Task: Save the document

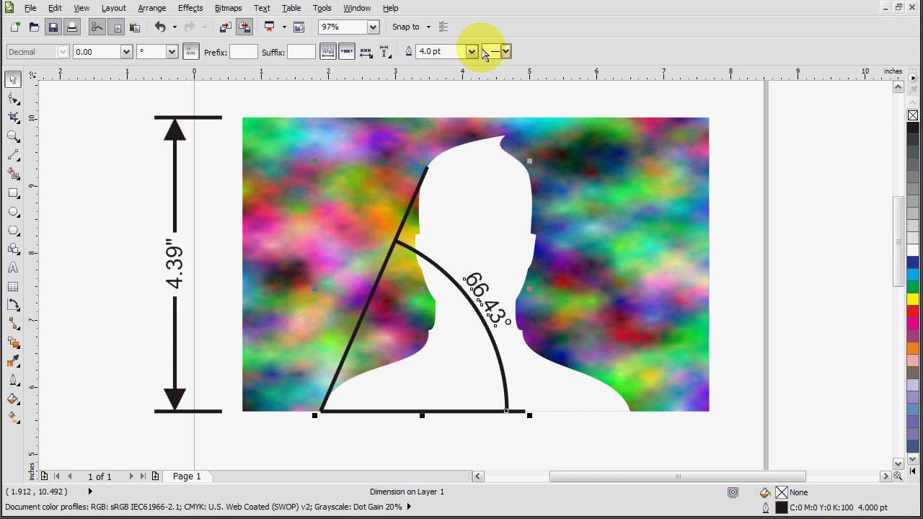Action: click(53, 27)
